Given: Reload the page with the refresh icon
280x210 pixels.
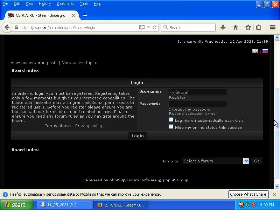Looking at the screenshot, I should 155,28.
